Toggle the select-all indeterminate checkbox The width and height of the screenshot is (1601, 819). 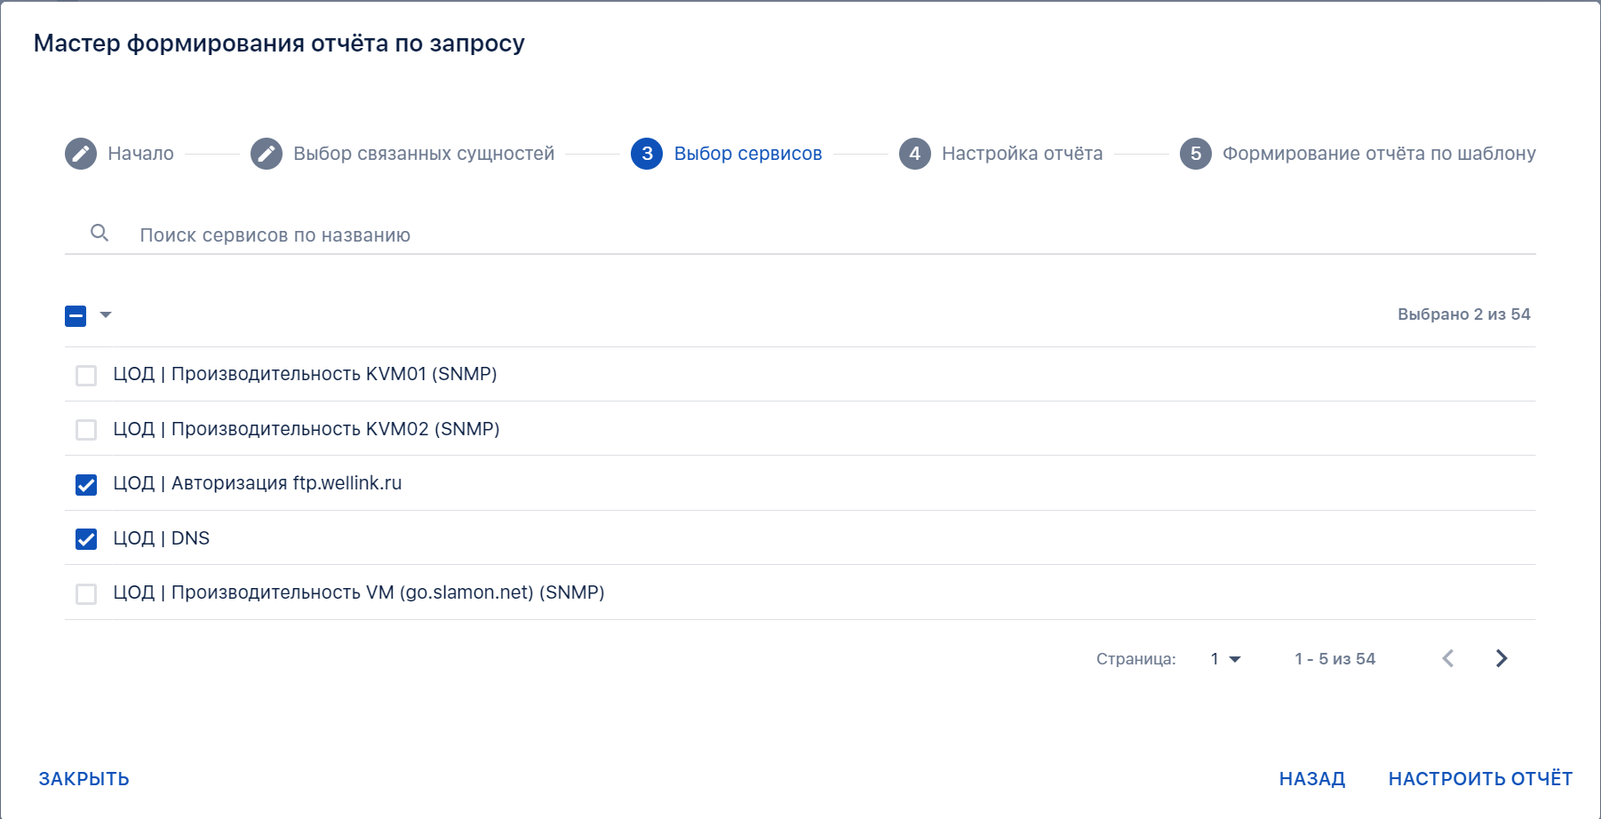point(76,315)
